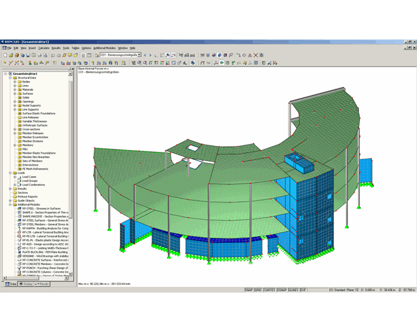This screenshot has width=417, height=333.
Task: Toggle DXF in the status bar
Action: pyautogui.click(x=303, y=290)
